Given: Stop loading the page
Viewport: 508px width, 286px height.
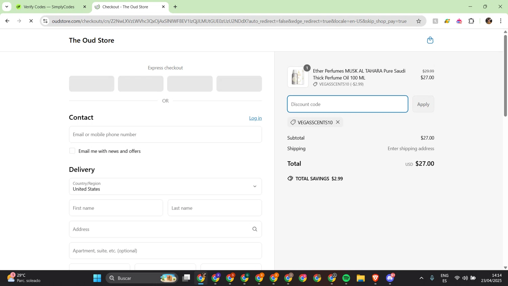Looking at the screenshot, I should 31,21.
